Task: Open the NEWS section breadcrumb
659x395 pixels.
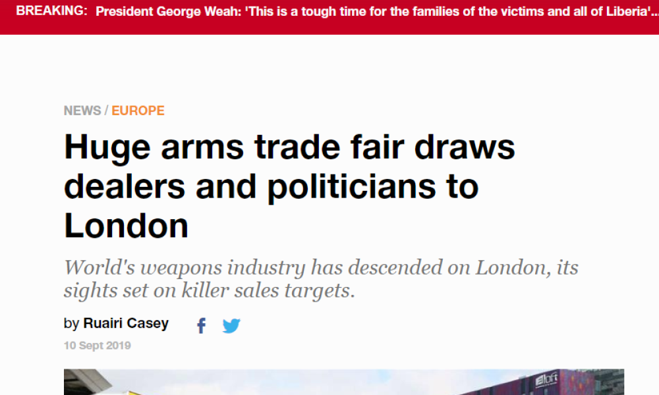Action: [82, 111]
